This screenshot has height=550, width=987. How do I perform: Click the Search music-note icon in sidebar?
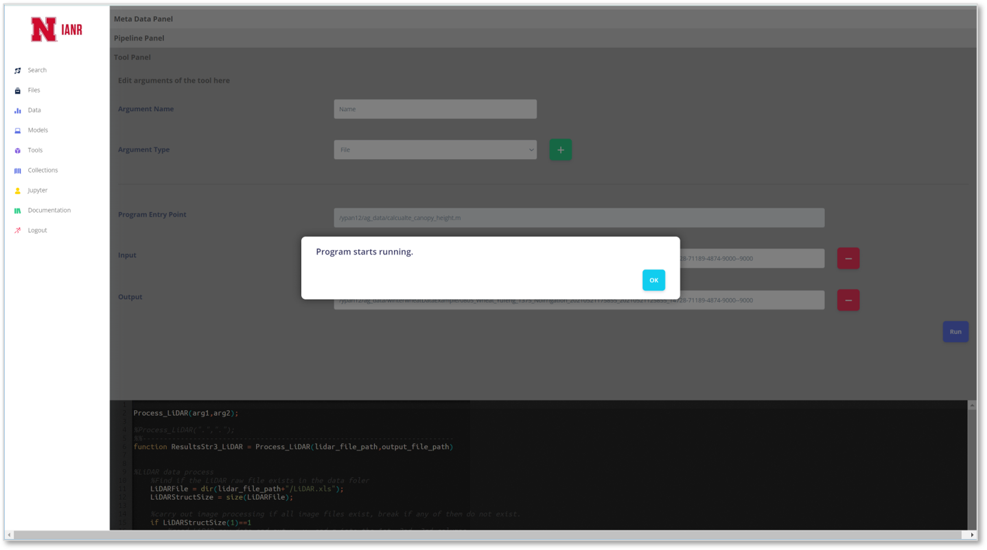tap(18, 71)
